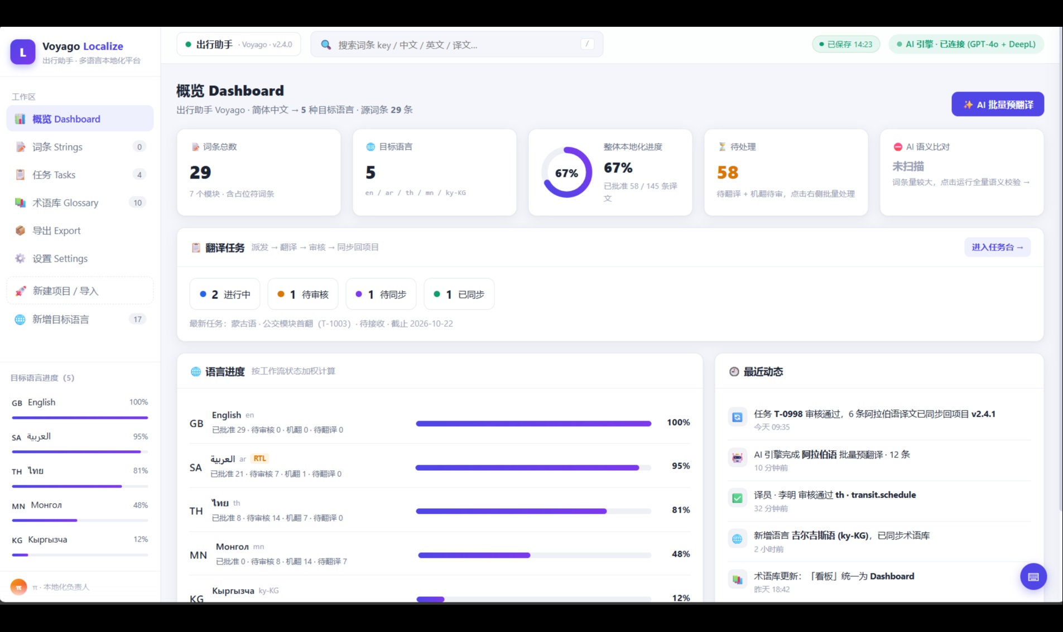Select sidebar language Кыргызча 12%
The width and height of the screenshot is (1063, 632).
(x=80, y=545)
